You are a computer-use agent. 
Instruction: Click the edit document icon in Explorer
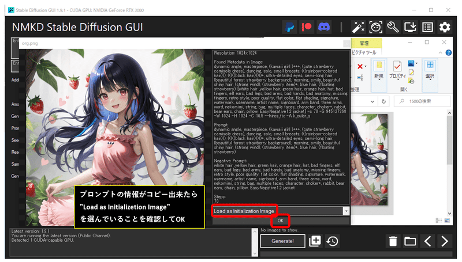point(411,72)
